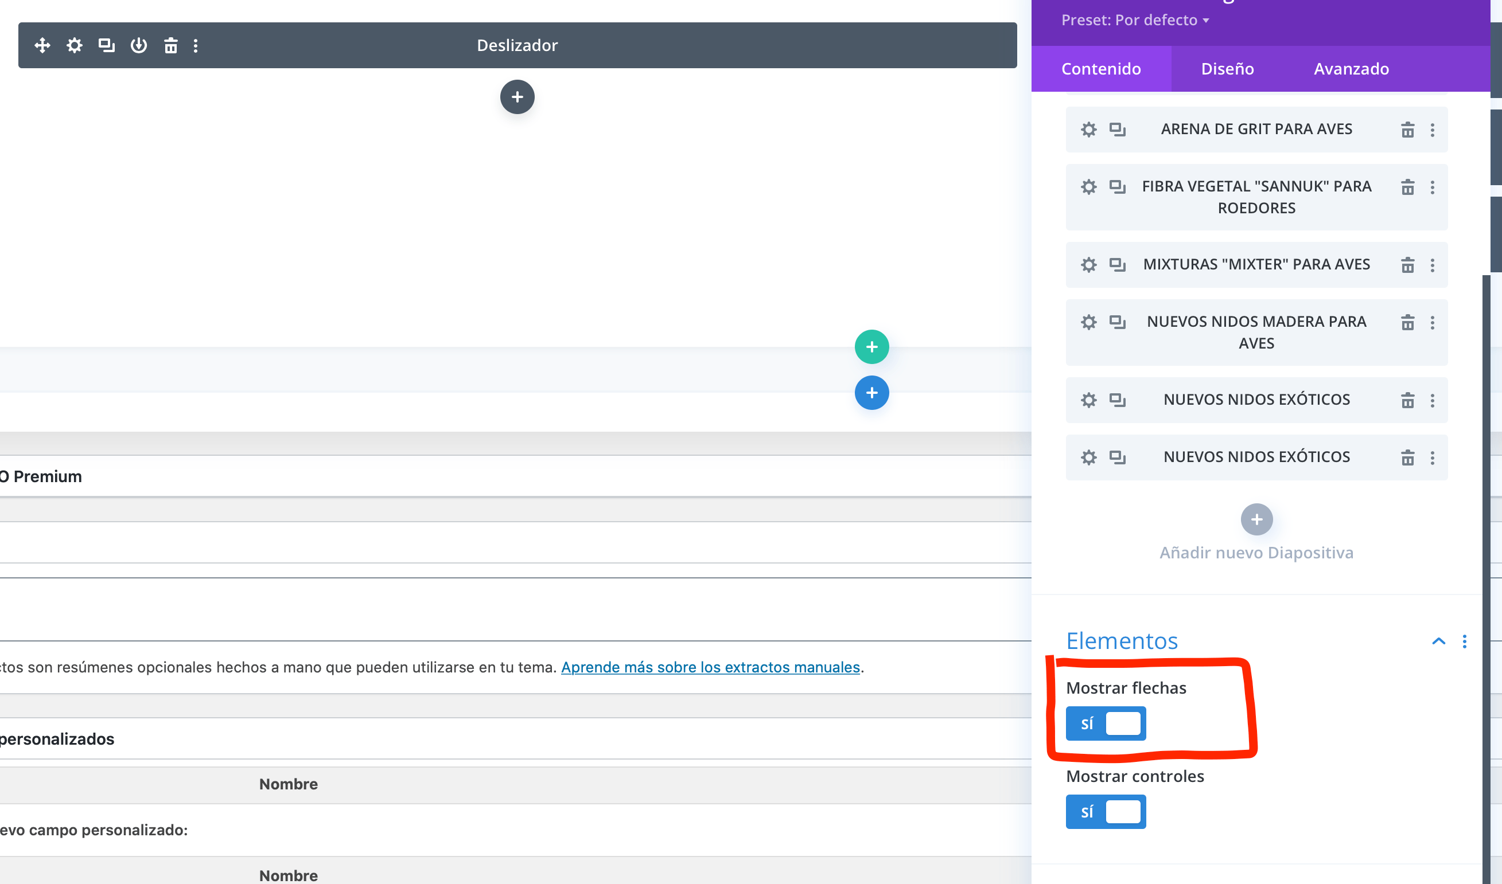
Task: Open Deslizador module settings gear
Action: (x=75, y=45)
